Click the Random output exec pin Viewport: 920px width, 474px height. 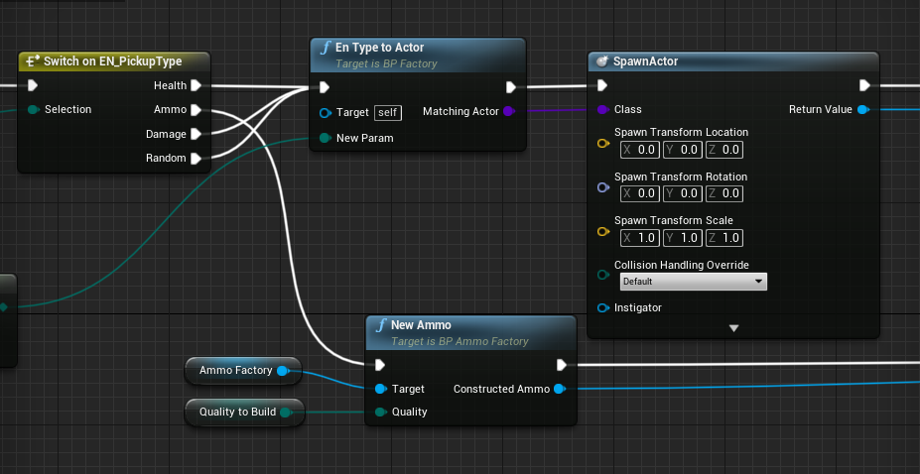pos(196,158)
